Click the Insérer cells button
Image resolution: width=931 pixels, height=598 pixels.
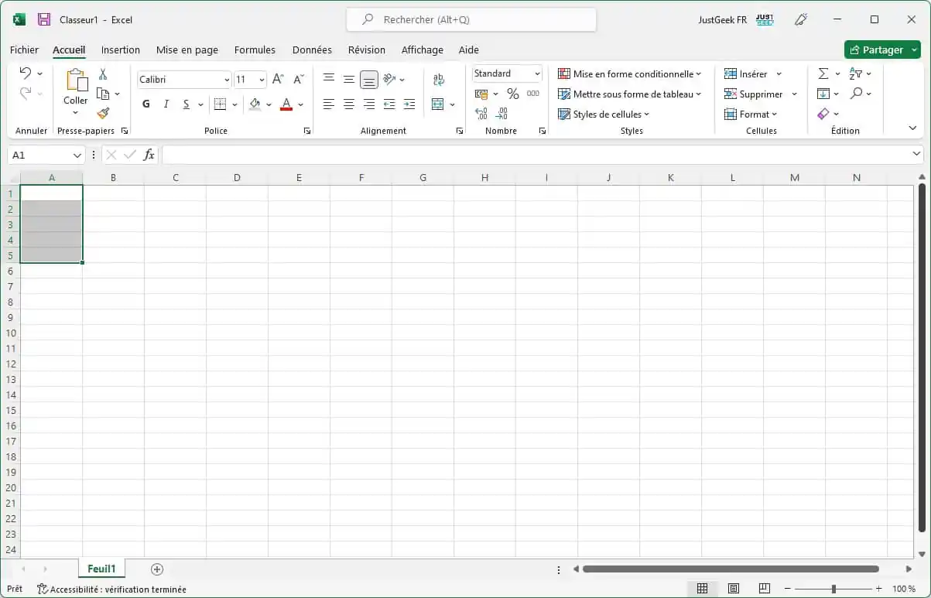click(753, 73)
